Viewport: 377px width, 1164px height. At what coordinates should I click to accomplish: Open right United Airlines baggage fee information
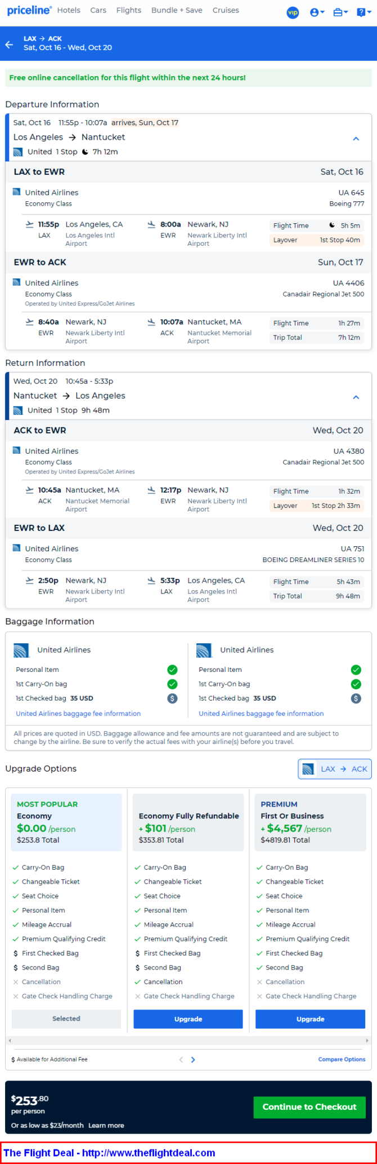point(261,714)
